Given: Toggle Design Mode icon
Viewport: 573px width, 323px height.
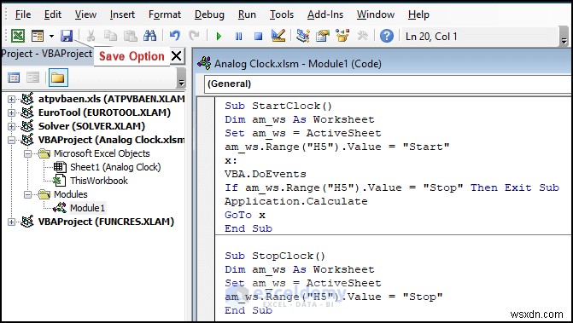Looking at the screenshot, I should point(278,36).
